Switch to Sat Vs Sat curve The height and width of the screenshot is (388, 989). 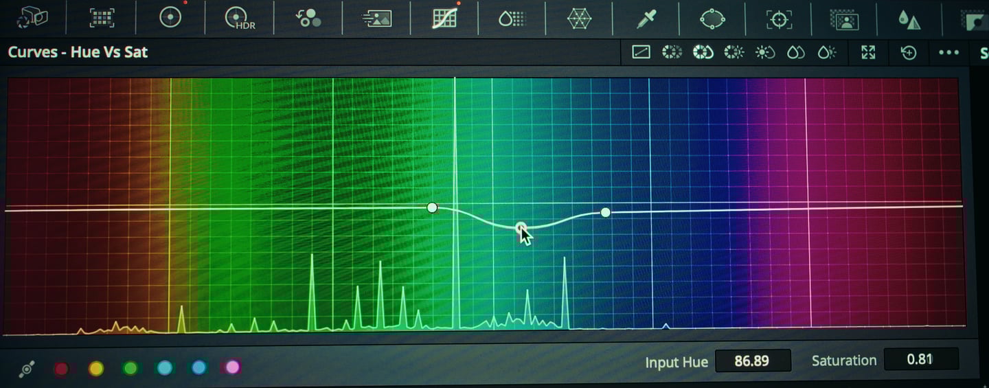pyautogui.click(x=796, y=52)
